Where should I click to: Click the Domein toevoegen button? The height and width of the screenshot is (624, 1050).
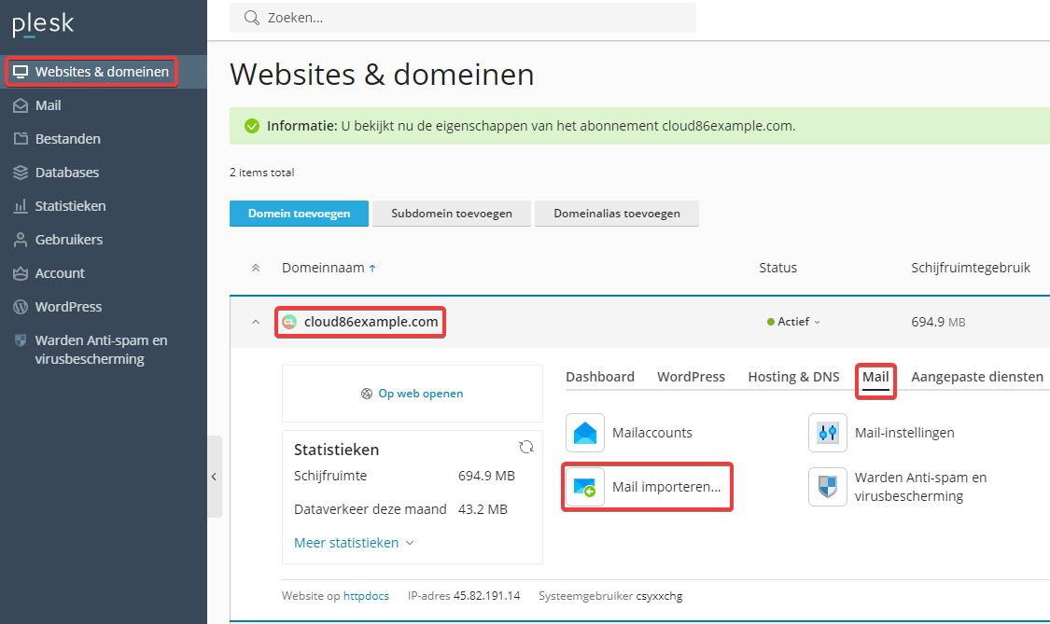coord(299,214)
